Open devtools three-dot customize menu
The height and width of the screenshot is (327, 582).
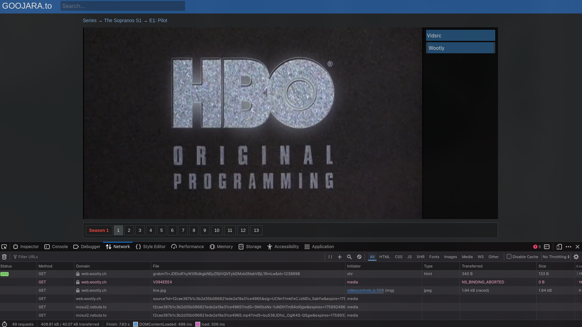[x=569, y=247]
